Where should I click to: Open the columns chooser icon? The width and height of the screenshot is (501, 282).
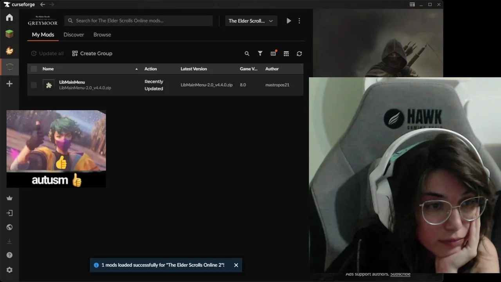[273, 53]
